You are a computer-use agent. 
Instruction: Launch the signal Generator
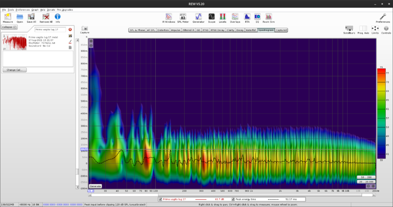click(x=198, y=17)
